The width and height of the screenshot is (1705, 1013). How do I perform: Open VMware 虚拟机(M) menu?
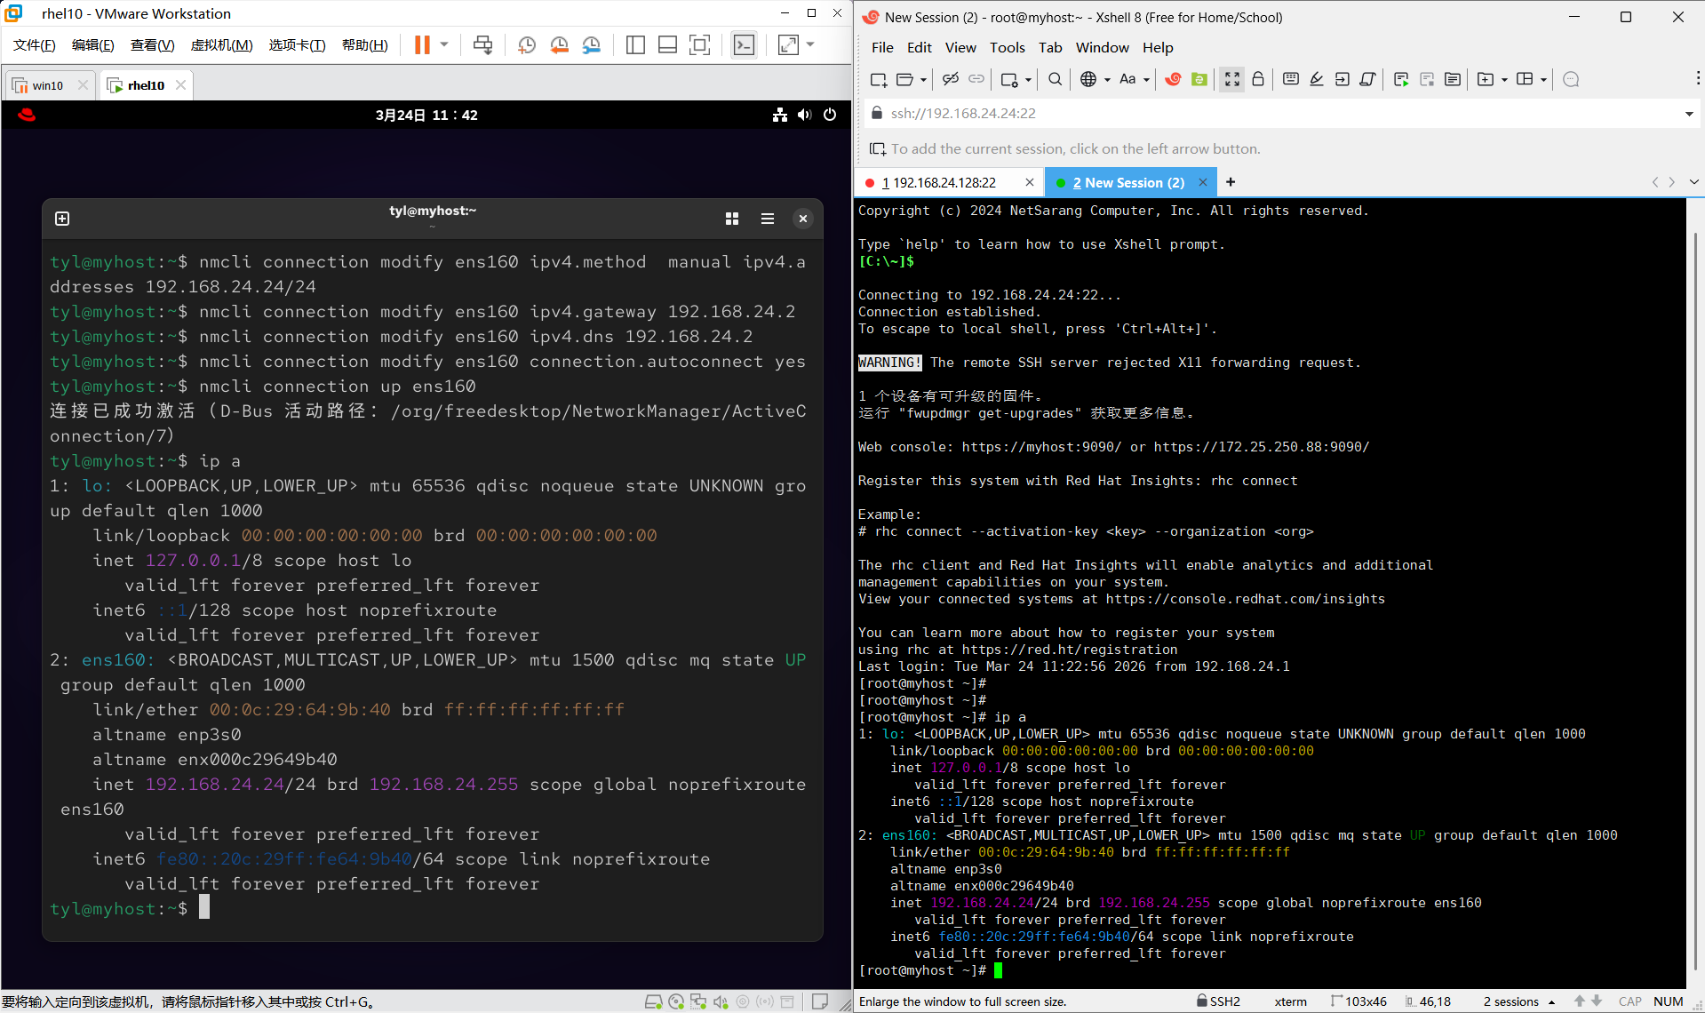point(221,45)
